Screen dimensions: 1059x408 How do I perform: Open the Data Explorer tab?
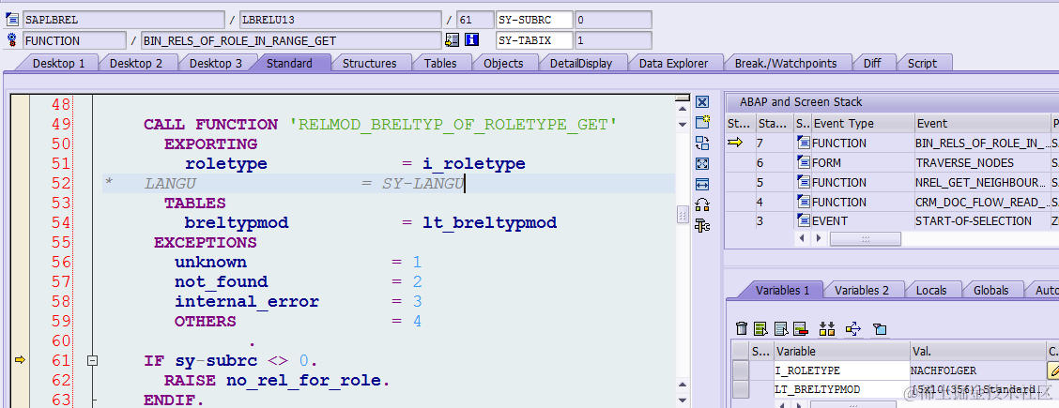pos(673,64)
